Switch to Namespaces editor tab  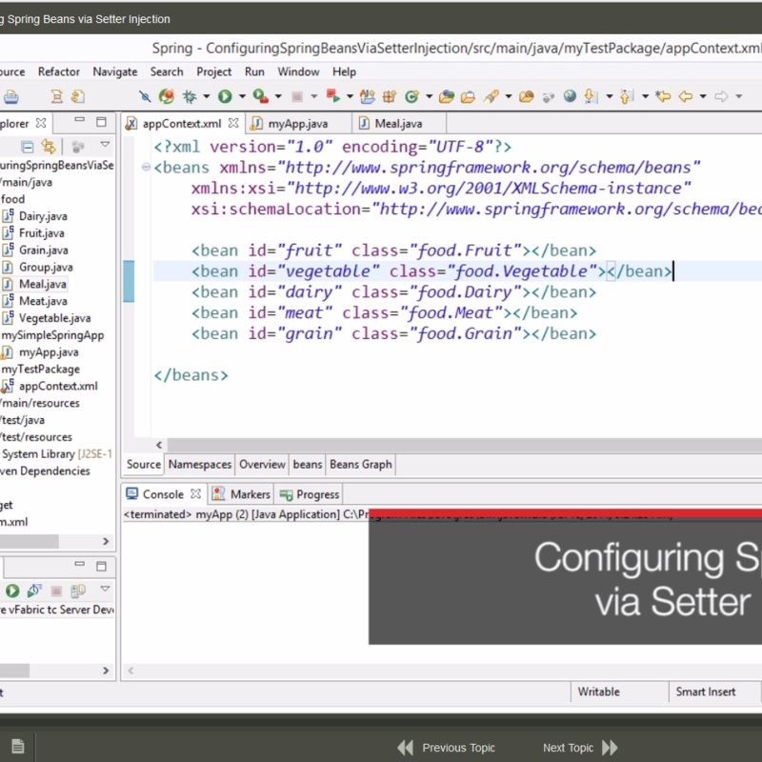tap(200, 465)
